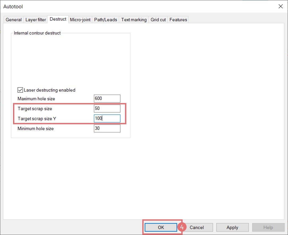Screen dimensions: 288x235
Task: Select the Minimum hole size field
Action: click(x=107, y=129)
